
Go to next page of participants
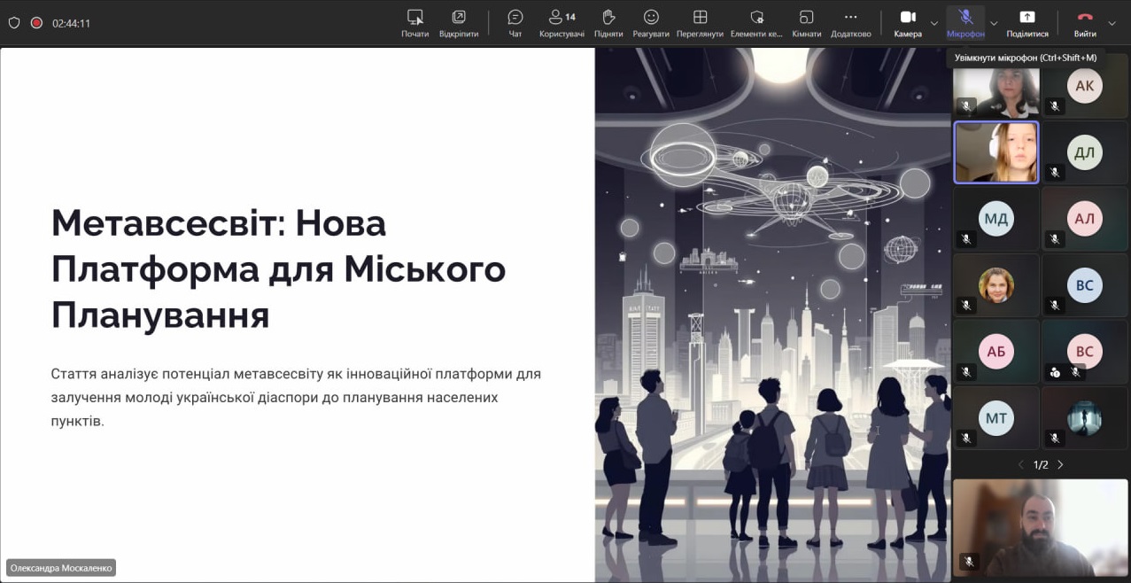click(x=1060, y=464)
